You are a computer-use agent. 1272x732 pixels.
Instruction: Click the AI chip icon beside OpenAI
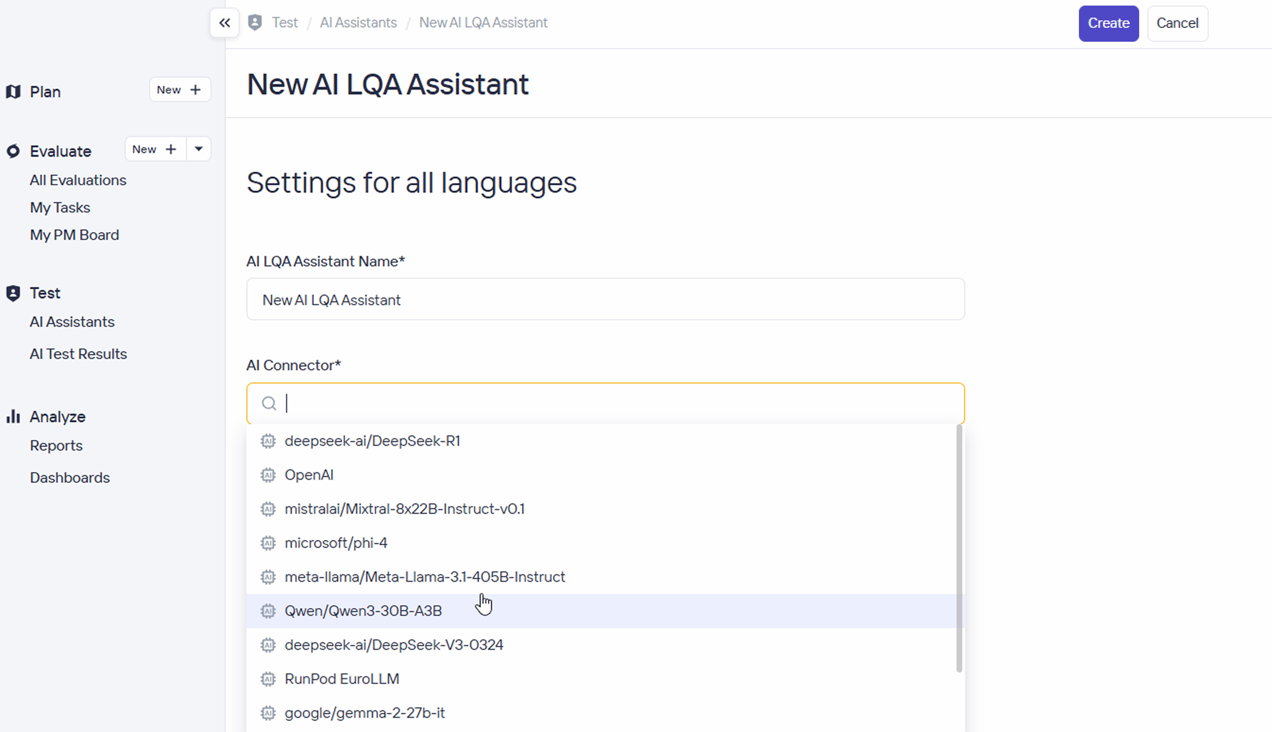268,475
